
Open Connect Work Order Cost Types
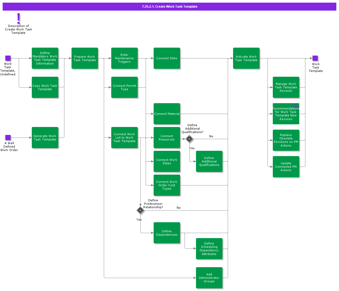167,185
